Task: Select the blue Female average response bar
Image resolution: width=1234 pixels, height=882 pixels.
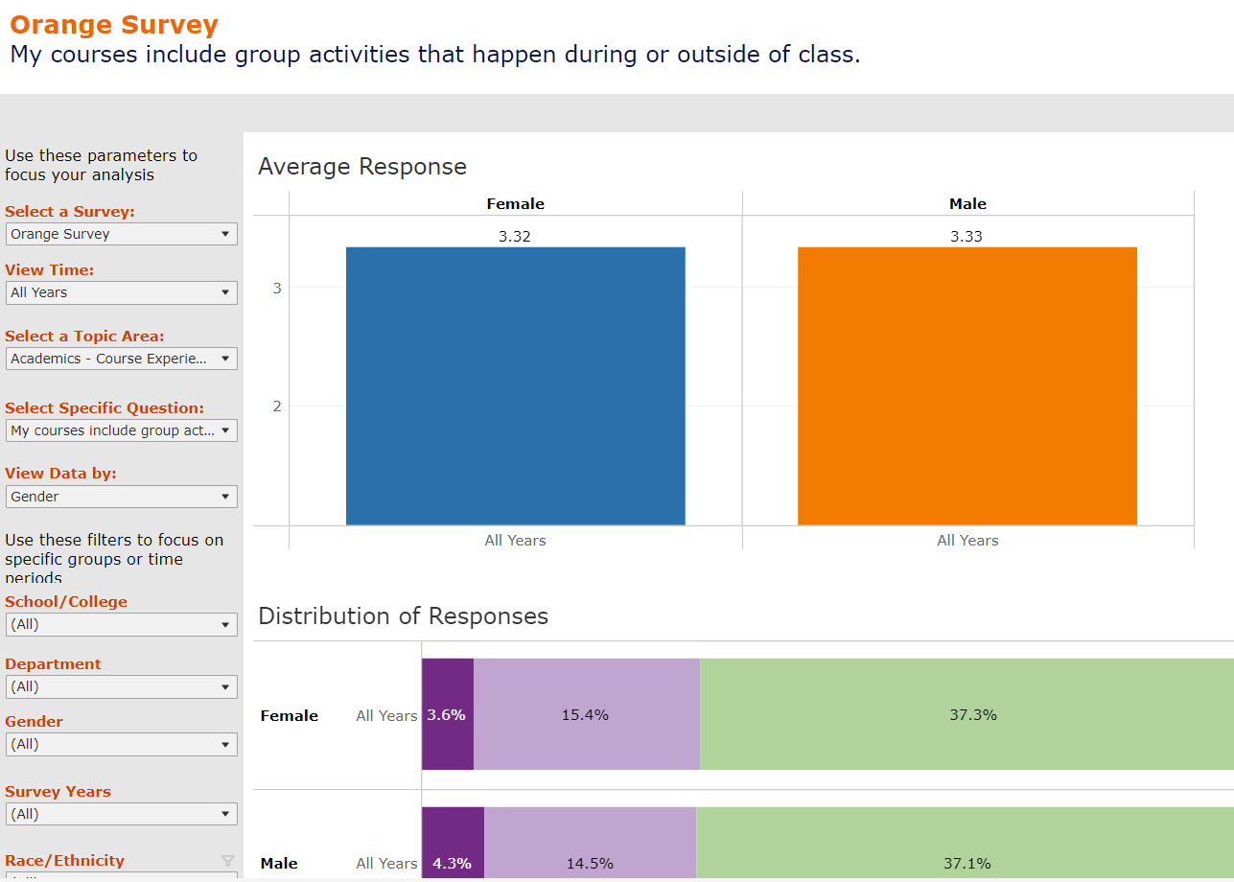Action: pos(515,385)
